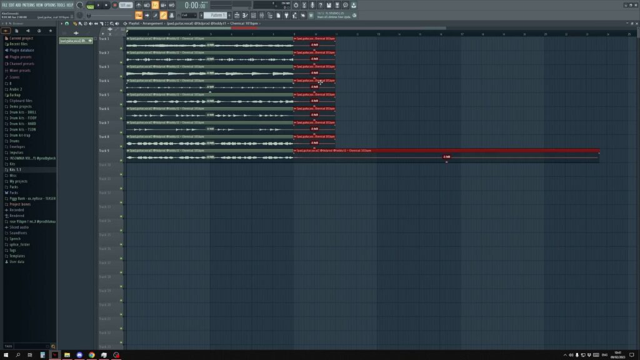This screenshot has height=360, width=640.
Task: Click the playlist horizontal scrollbar
Action: 286,28
